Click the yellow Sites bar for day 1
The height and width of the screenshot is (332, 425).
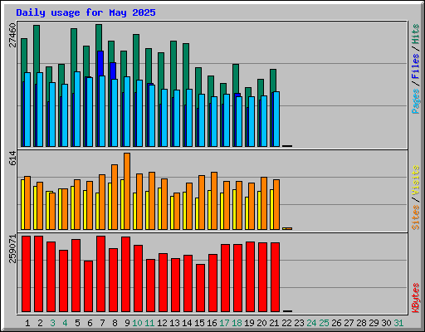pyautogui.click(x=22, y=204)
